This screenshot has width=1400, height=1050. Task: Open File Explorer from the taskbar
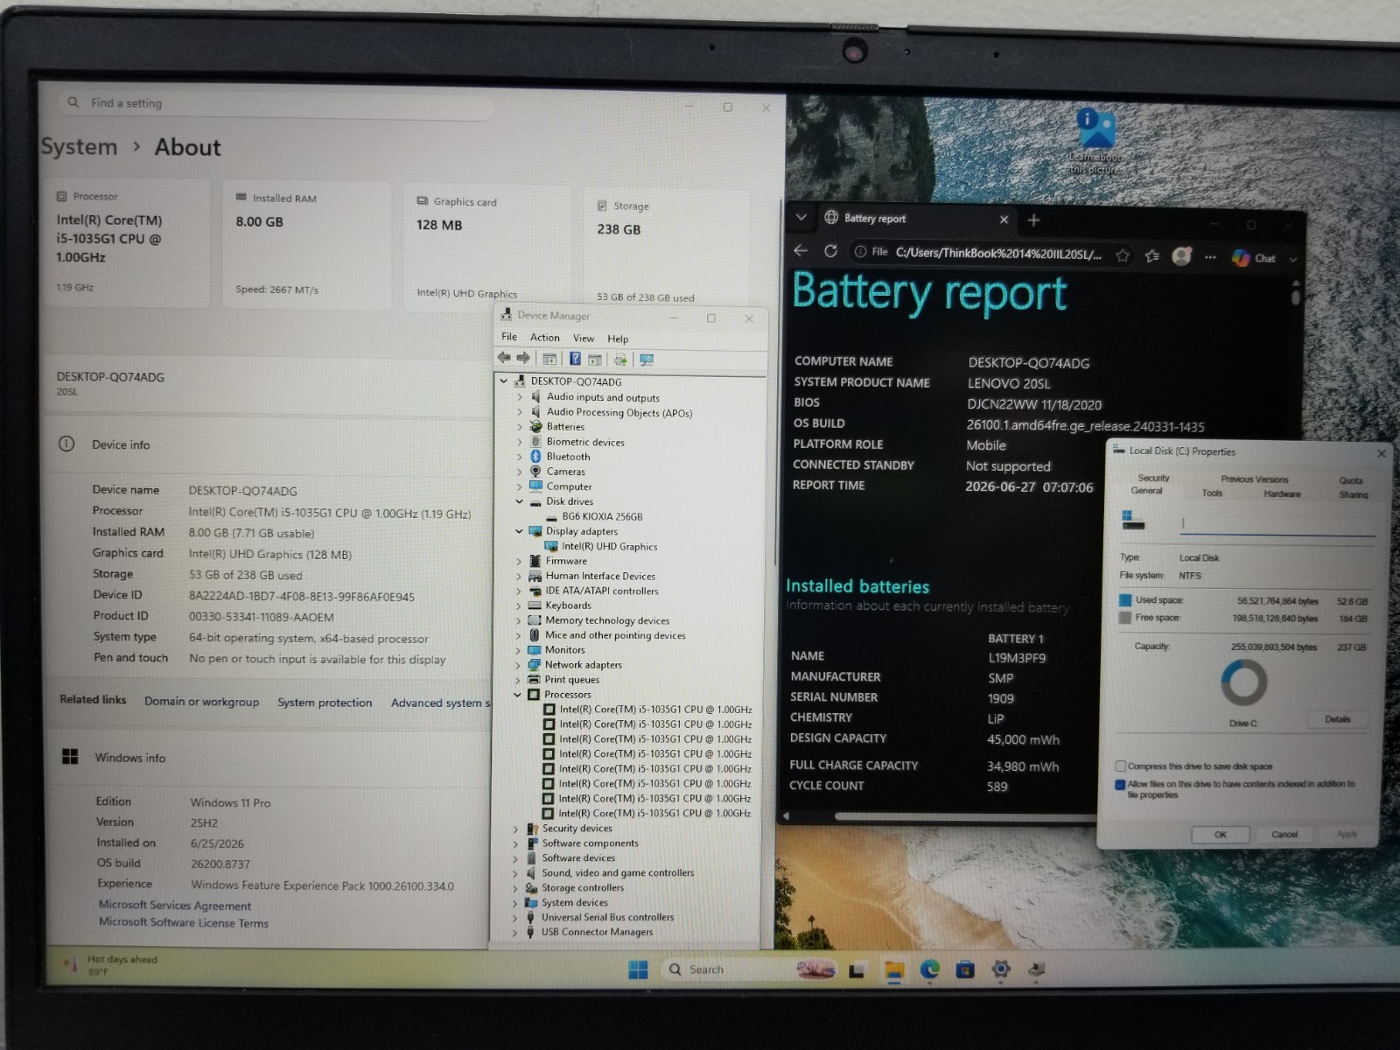pos(894,969)
